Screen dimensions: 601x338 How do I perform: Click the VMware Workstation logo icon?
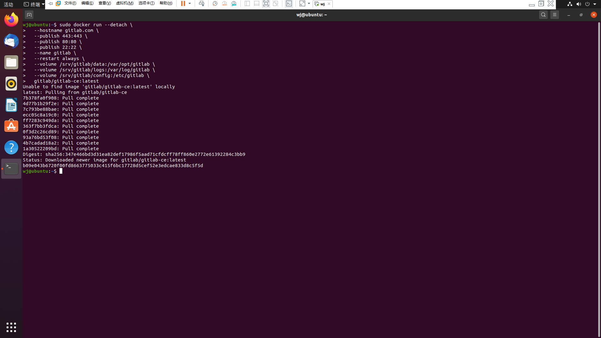pyautogui.click(x=58, y=3)
